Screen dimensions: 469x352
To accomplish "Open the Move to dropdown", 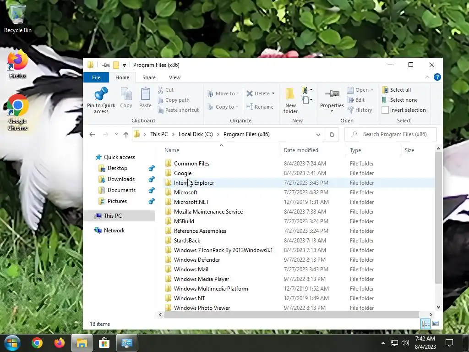I will (223, 93).
